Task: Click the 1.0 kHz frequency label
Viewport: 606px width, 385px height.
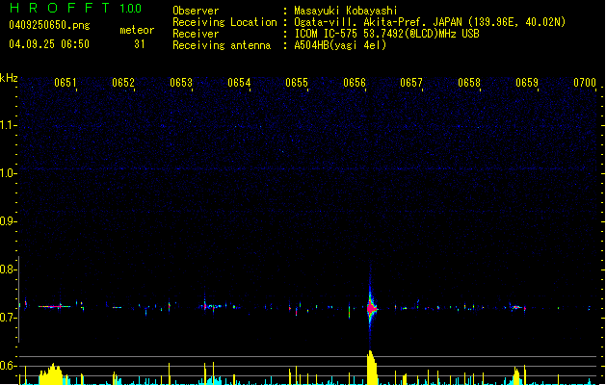Action: [8, 173]
